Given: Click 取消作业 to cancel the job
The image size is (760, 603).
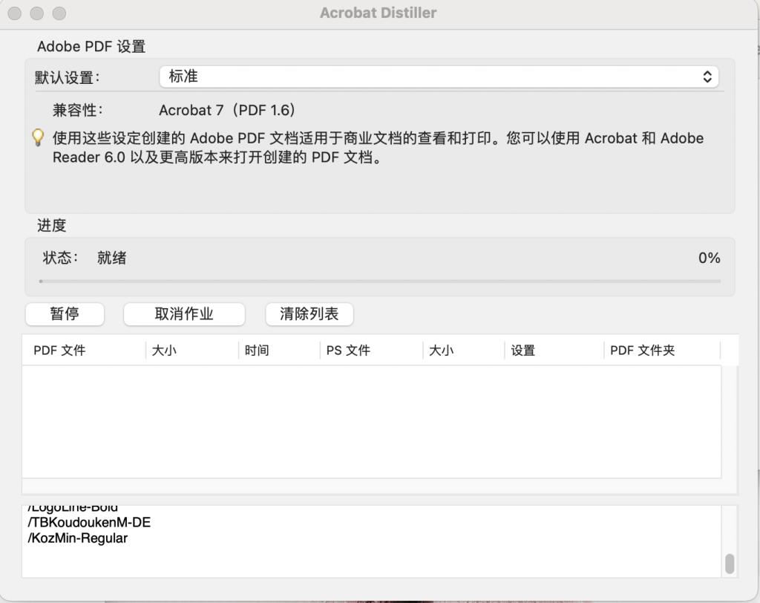Looking at the screenshot, I should (183, 314).
